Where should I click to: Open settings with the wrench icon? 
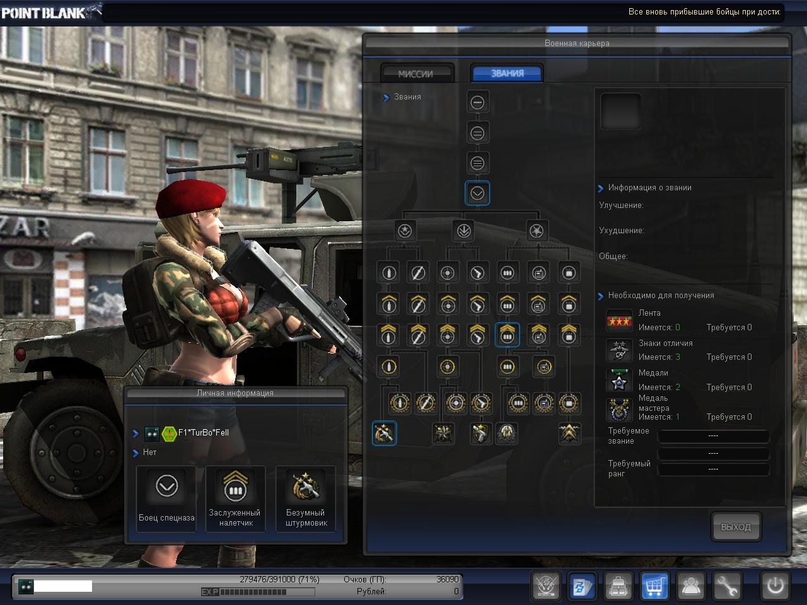tap(727, 587)
